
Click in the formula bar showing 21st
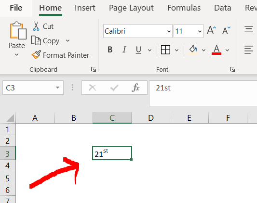tap(203, 93)
